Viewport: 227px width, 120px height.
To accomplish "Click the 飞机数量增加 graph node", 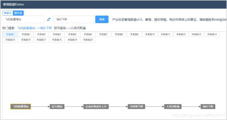I will [21, 106].
